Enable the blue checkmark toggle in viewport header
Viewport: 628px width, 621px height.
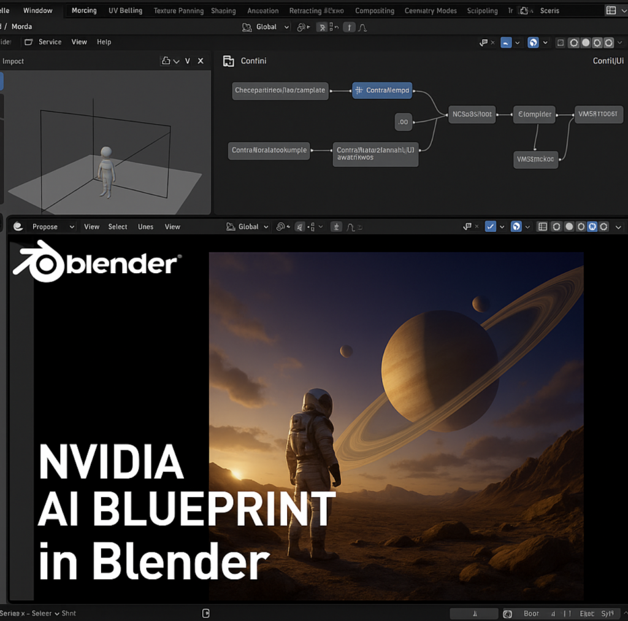pyautogui.click(x=491, y=226)
